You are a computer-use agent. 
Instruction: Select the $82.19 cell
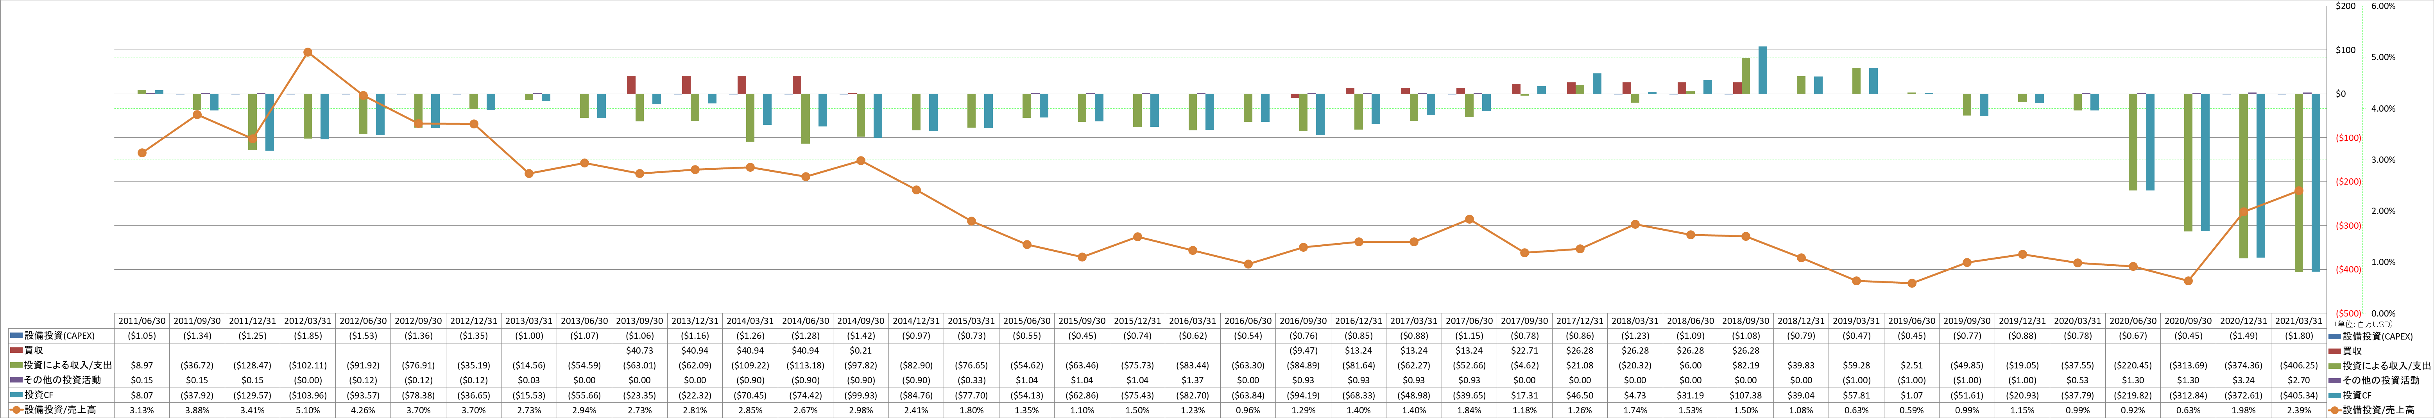coord(1745,365)
